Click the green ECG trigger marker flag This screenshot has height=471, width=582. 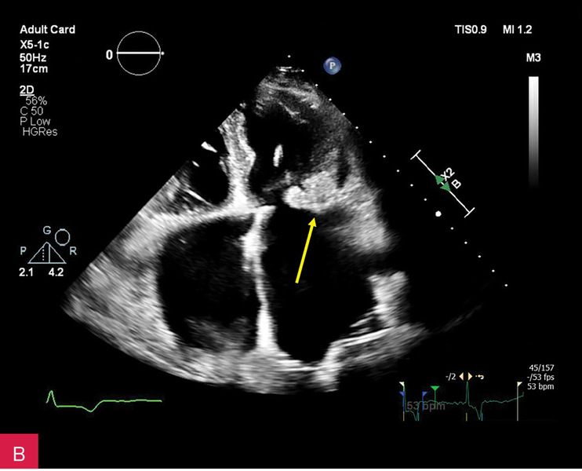(x=435, y=389)
